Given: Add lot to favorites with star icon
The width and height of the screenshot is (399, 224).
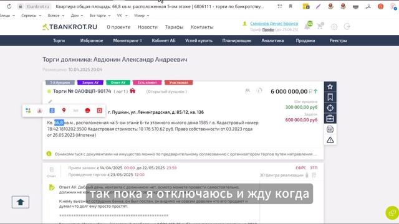Looking at the screenshot, I should [330, 86].
